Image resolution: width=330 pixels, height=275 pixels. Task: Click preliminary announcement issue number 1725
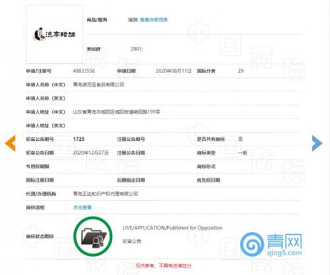point(79,139)
